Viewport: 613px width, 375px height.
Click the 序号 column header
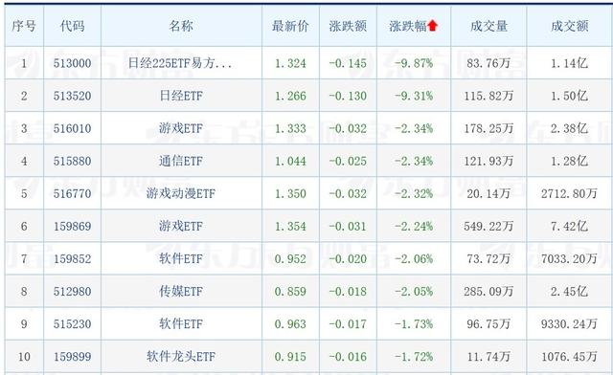[x=24, y=26]
